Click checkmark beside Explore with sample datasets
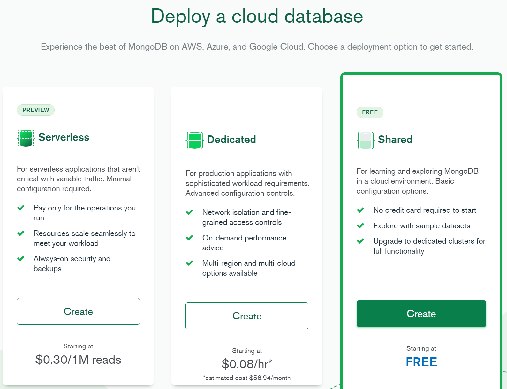Screen dimensions: 507x389 point(360,226)
